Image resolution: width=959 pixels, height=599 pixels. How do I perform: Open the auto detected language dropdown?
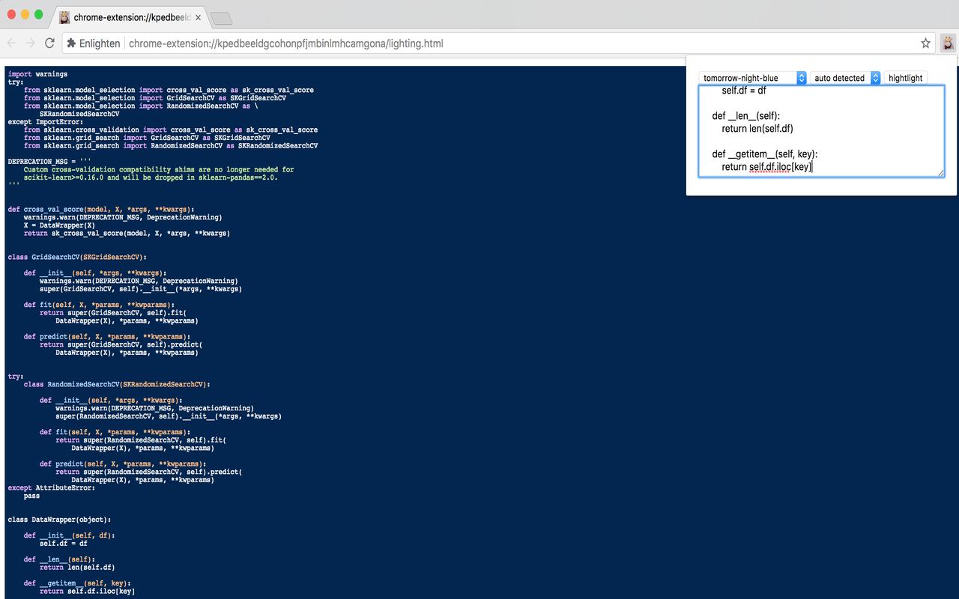click(845, 78)
